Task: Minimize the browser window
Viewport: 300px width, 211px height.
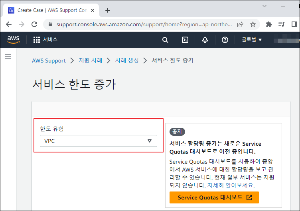Action: click(x=283, y=6)
